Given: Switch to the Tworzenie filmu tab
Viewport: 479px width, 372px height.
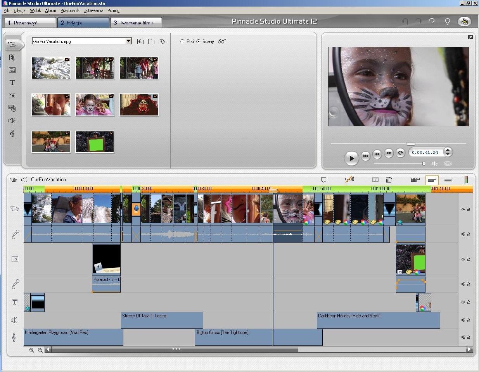Looking at the screenshot, I should click(136, 23).
